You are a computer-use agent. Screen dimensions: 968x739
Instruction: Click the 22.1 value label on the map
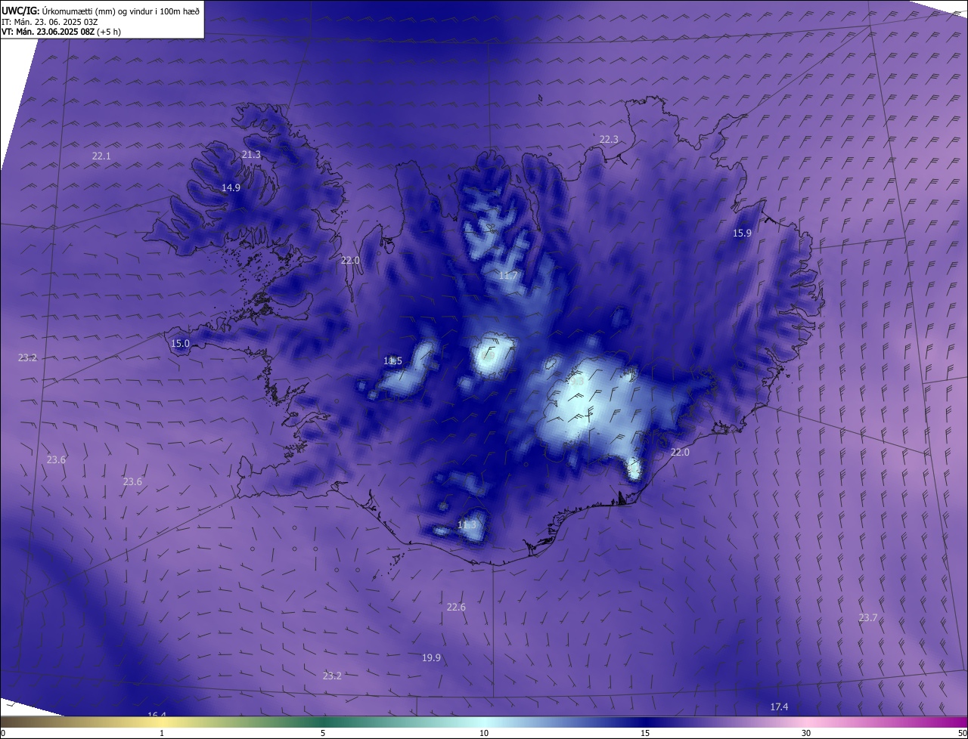[x=101, y=156]
